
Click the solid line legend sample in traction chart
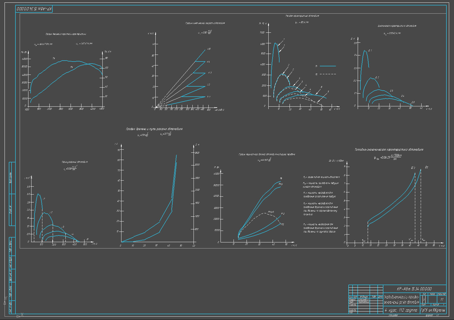coord(328,66)
